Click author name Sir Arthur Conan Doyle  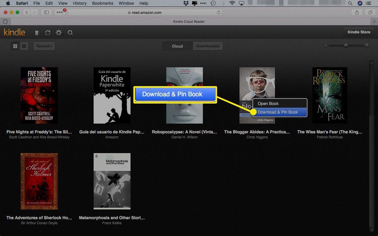[x=39, y=223]
